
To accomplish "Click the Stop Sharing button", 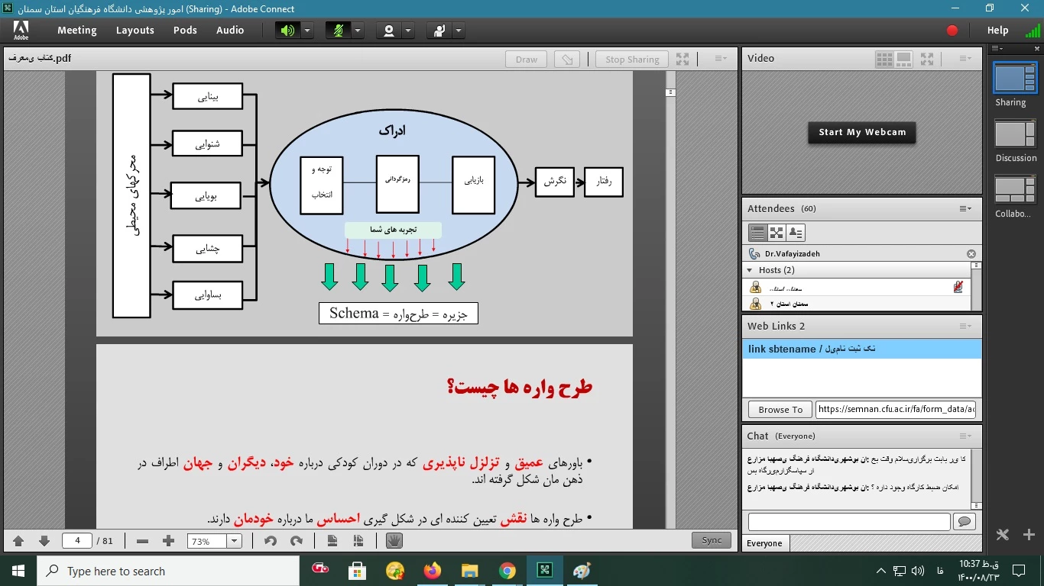I will pos(632,60).
